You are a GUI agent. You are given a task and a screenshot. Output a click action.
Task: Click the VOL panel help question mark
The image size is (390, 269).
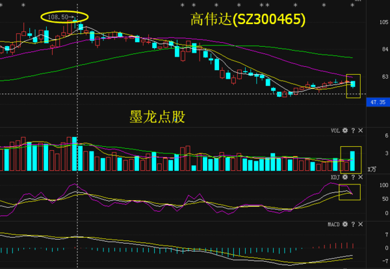353,131
